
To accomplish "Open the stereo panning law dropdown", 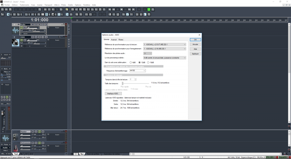I will pos(185,58).
